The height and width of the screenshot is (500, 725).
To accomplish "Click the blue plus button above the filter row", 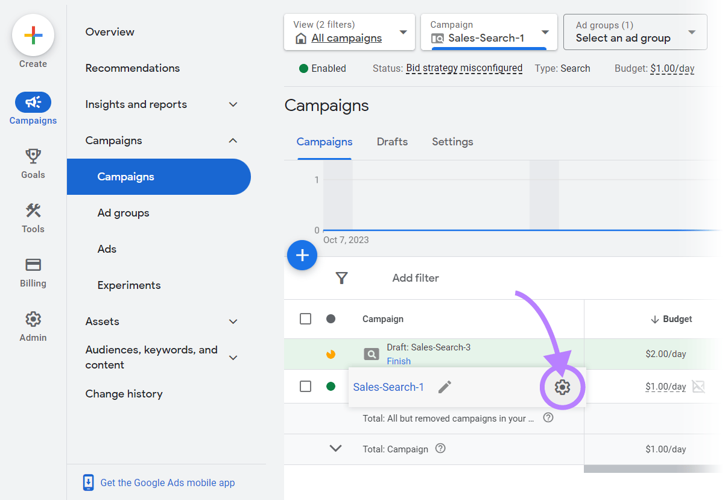I will tap(302, 255).
